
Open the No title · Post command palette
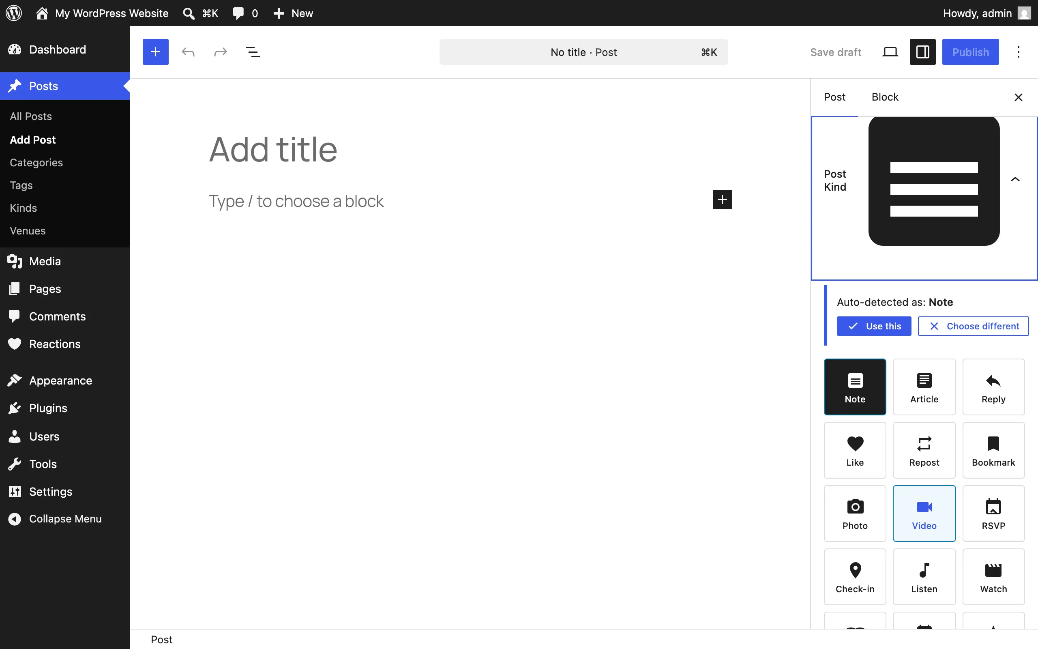pos(583,52)
